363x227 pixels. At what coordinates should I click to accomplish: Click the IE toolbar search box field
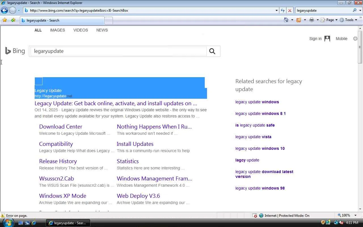click(x=324, y=10)
